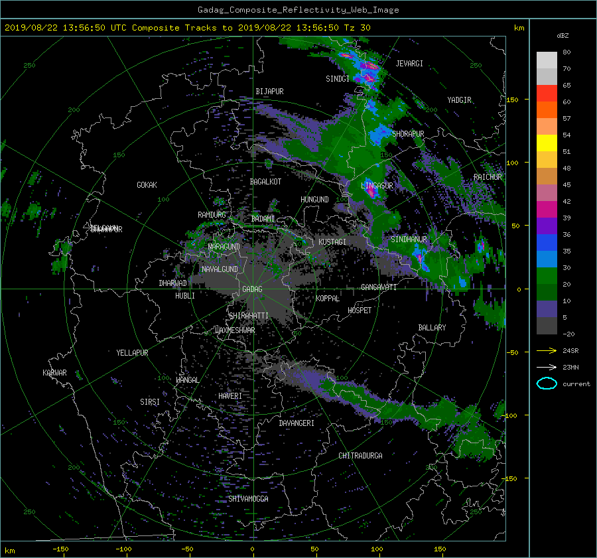This screenshot has width=597, height=558.
Task: Click the 'RAICHUR' city label
Action: (488, 177)
